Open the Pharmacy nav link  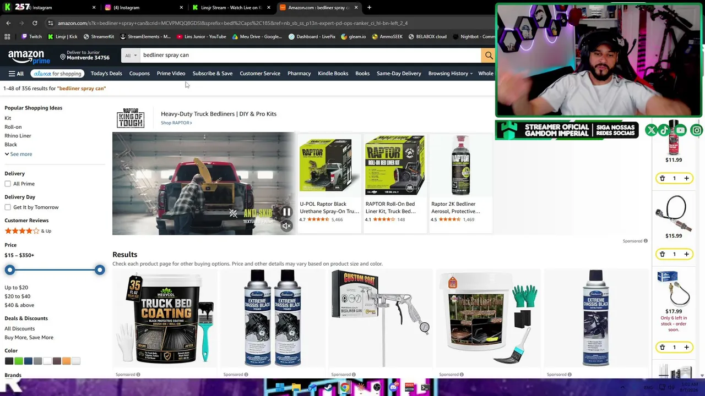299,74
